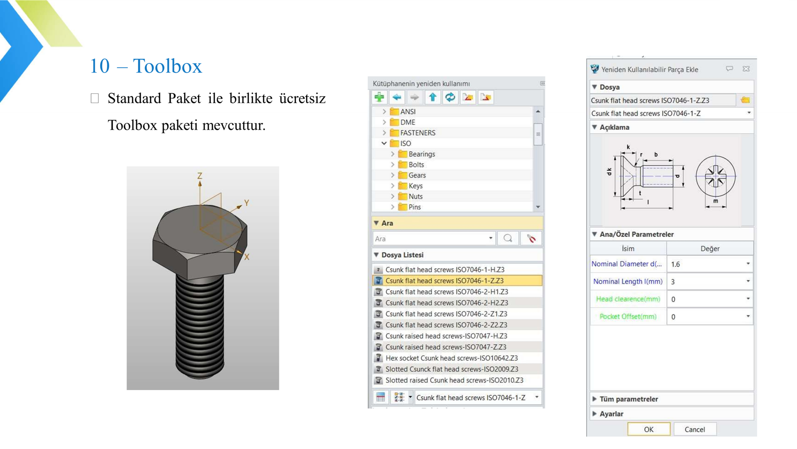Open the Nominal Length value dropdown

point(748,281)
